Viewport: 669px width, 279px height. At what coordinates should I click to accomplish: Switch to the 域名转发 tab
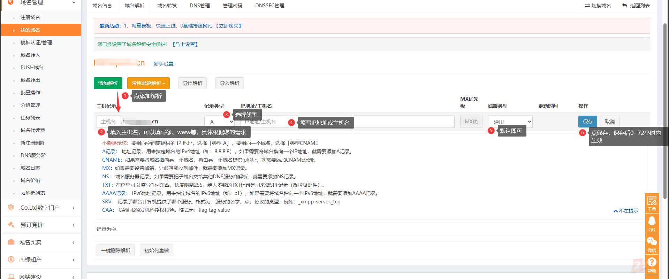point(167,6)
